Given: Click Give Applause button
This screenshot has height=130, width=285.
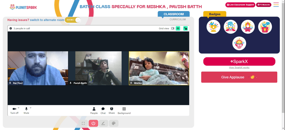Looking at the screenshot, I should [239, 77].
